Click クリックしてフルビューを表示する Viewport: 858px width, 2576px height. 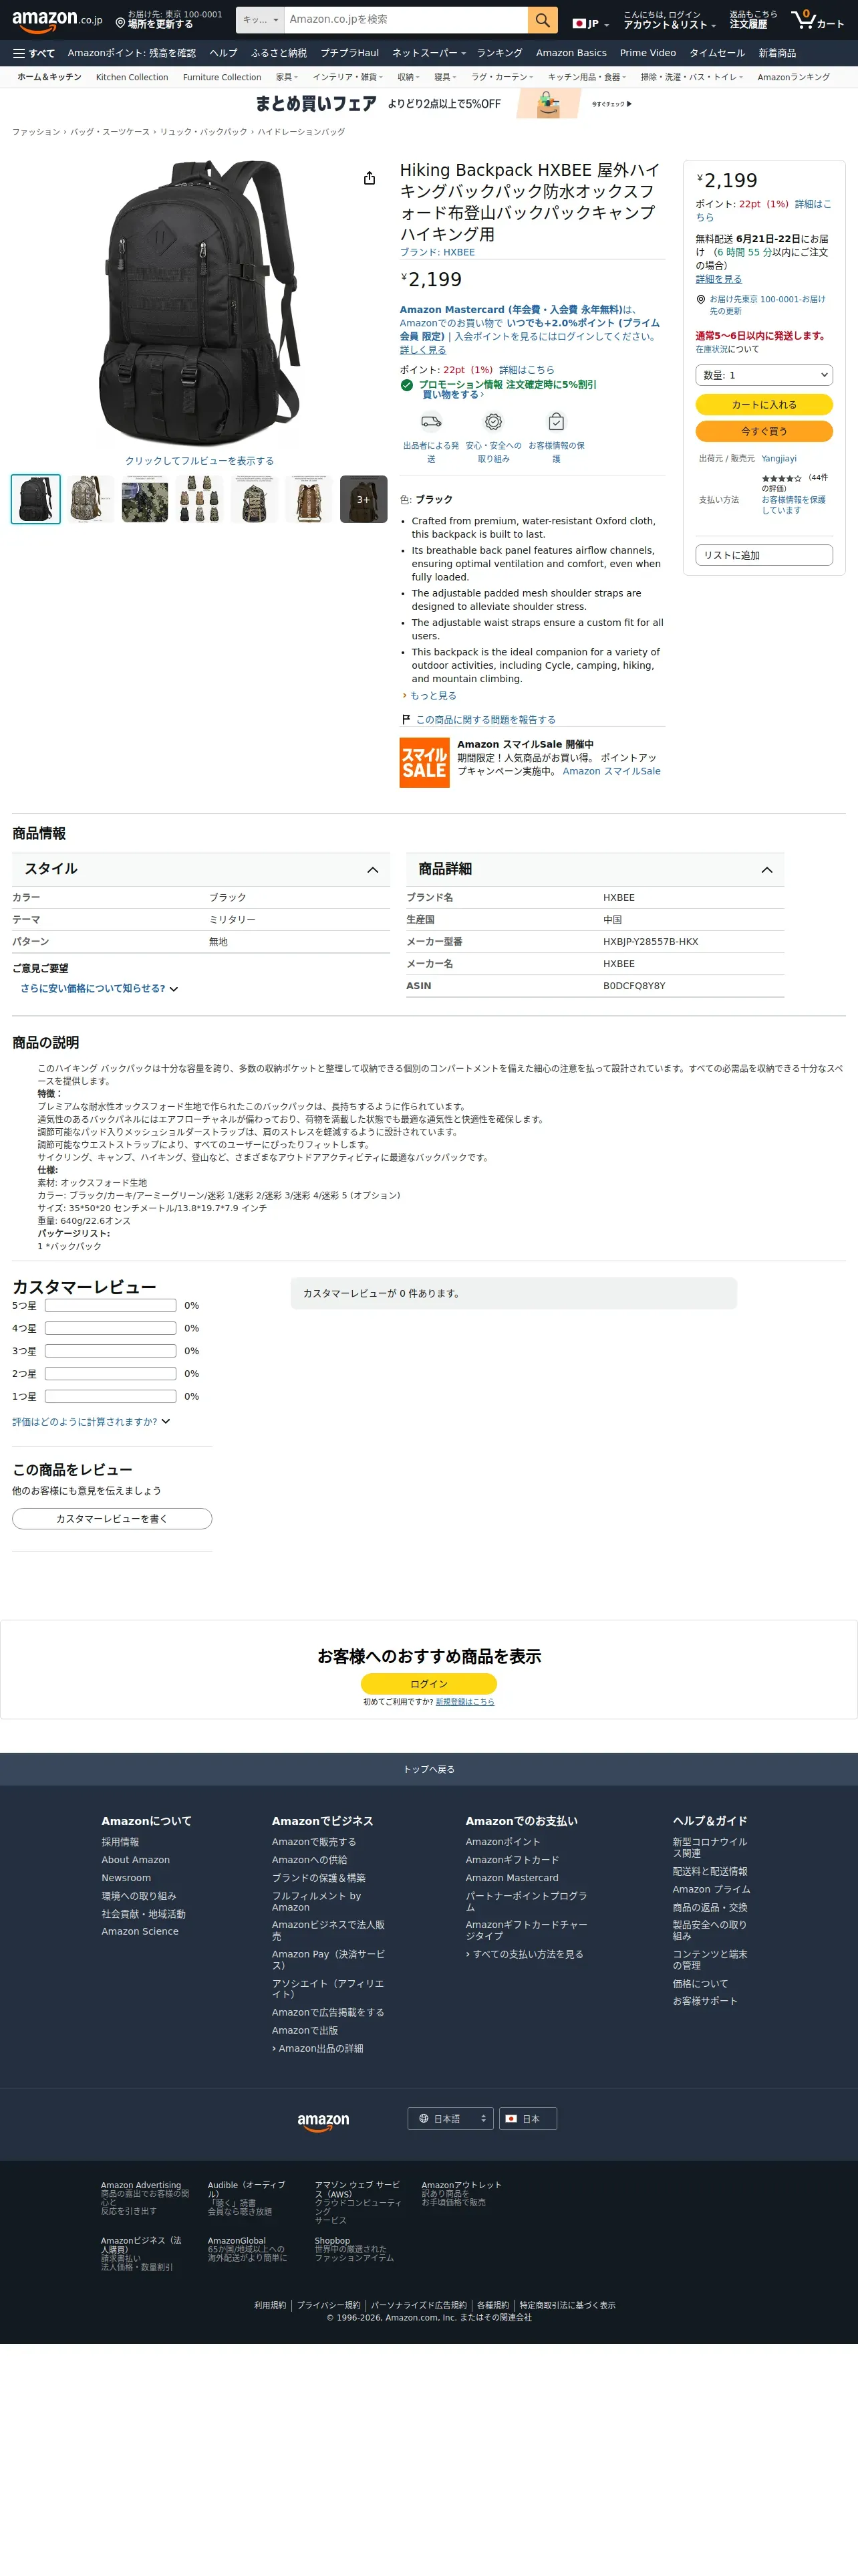coord(198,461)
